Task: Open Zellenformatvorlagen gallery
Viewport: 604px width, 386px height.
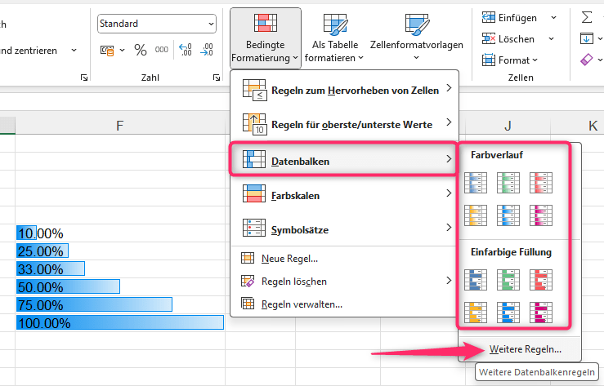Action: pos(416,38)
